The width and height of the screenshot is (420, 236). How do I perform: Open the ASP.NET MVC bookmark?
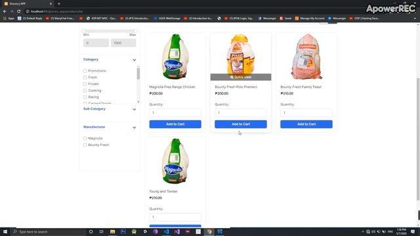[x=101, y=18]
